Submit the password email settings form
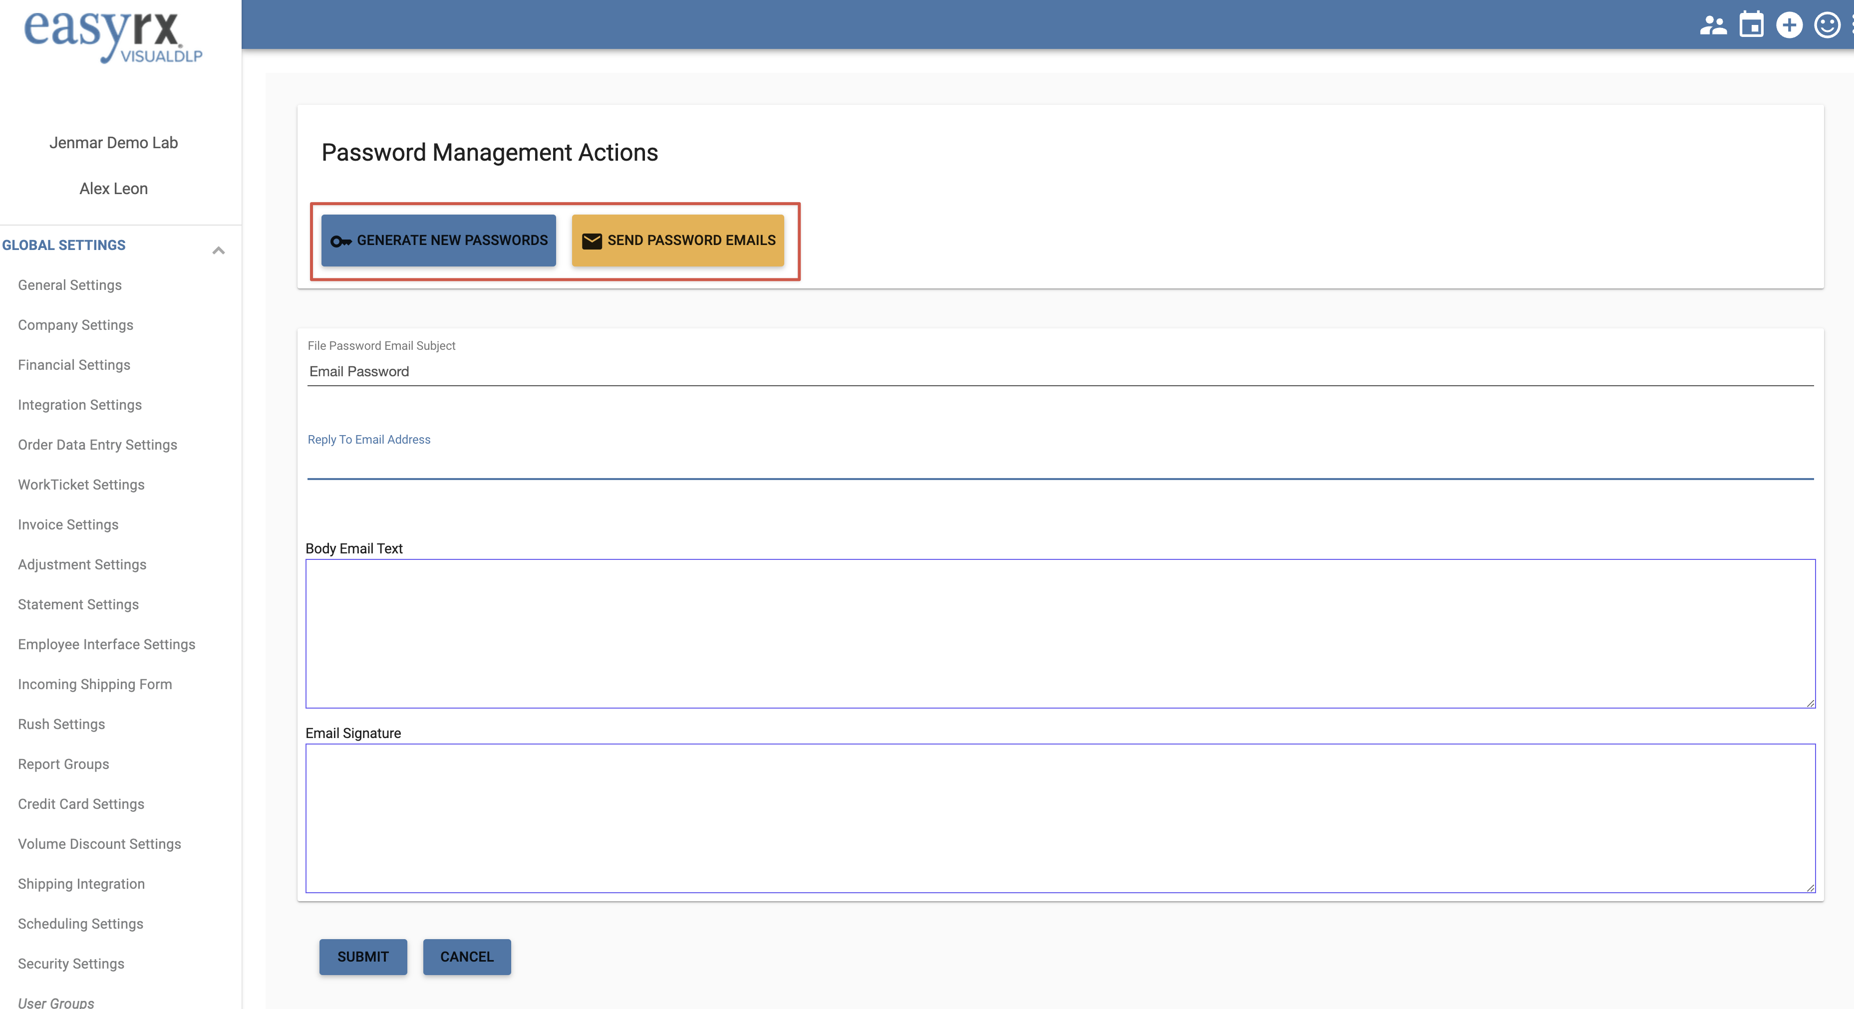The height and width of the screenshot is (1009, 1854). coord(363,957)
